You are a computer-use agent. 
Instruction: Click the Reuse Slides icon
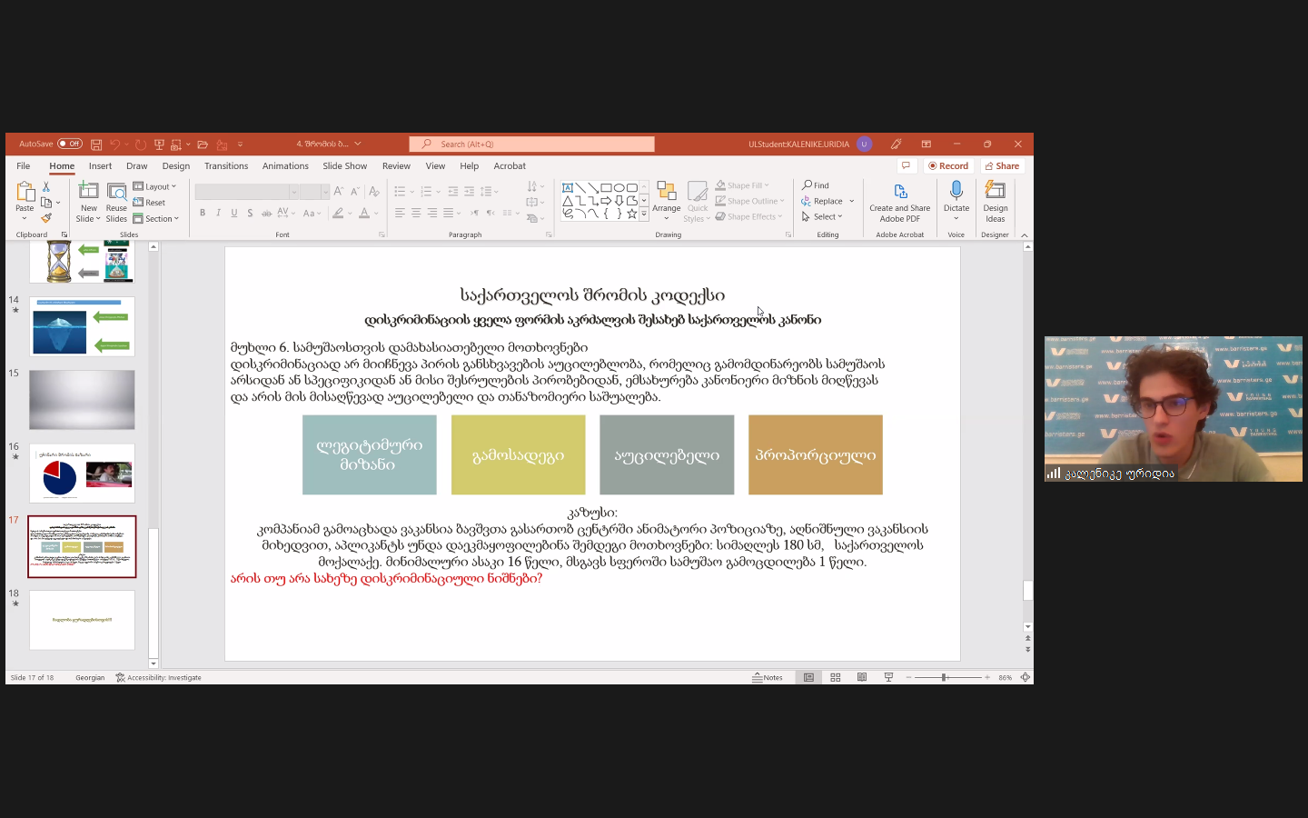coord(116,192)
